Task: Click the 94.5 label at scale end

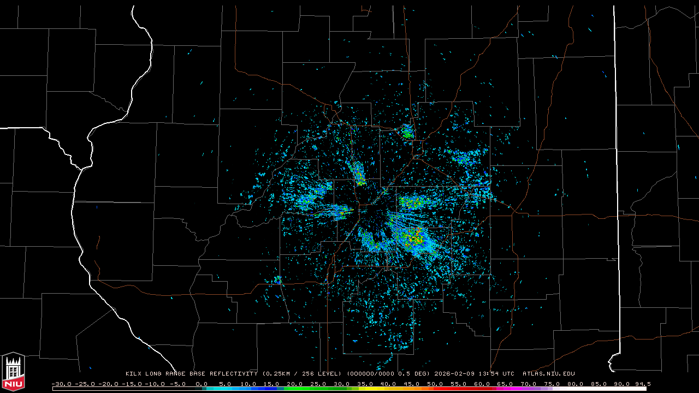Action: tap(642, 384)
